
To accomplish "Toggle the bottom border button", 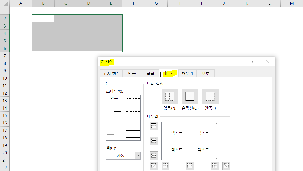I will click(x=154, y=156).
